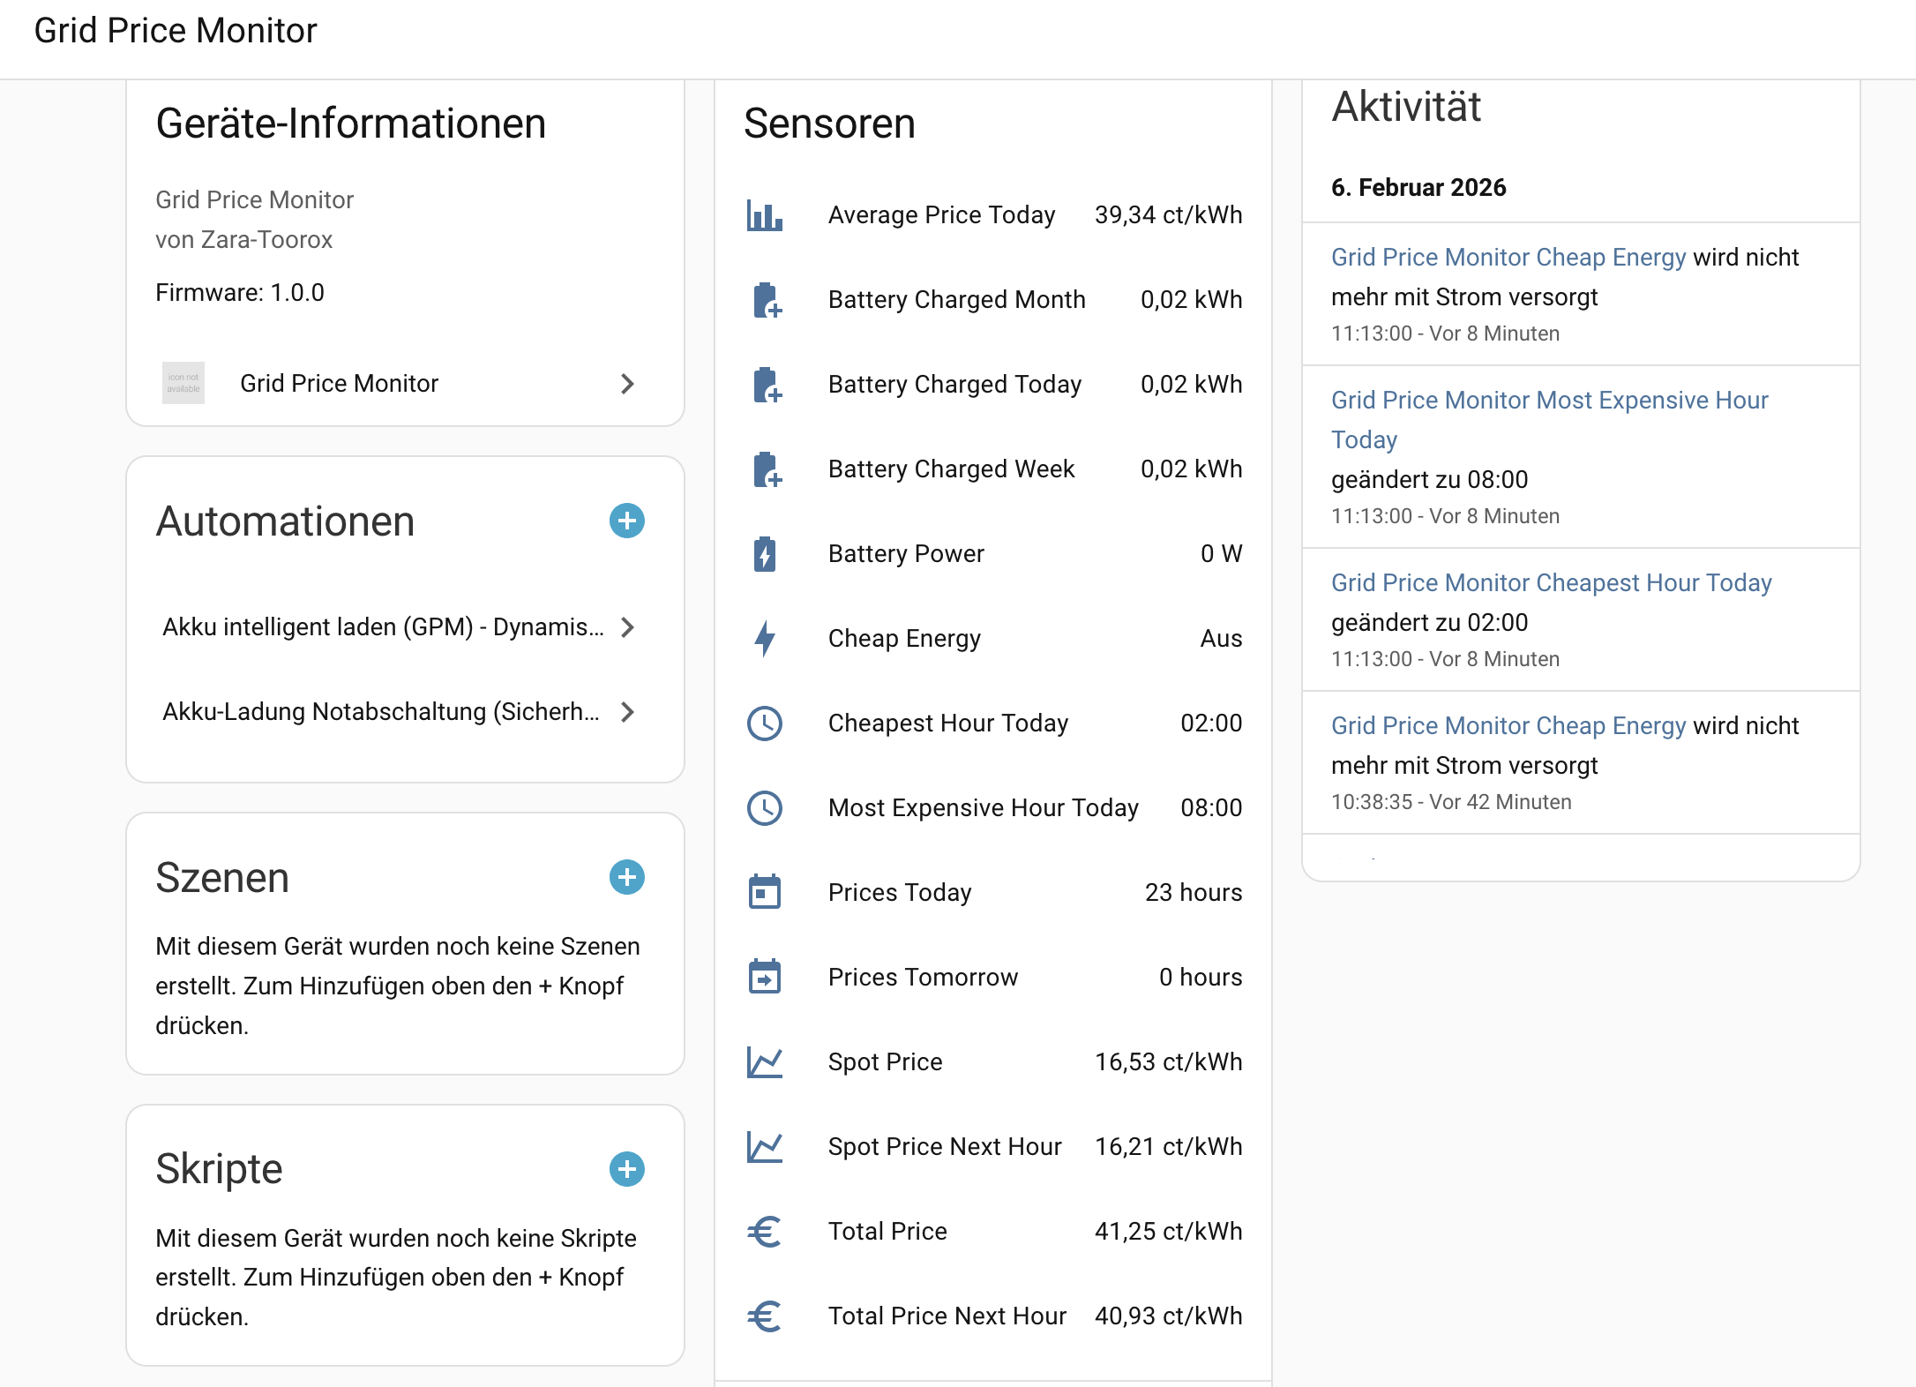Image resolution: width=1916 pixels, height=1387 pixels.
Task: Add a new scene in Szenen
Action: (x=627, y=877)
